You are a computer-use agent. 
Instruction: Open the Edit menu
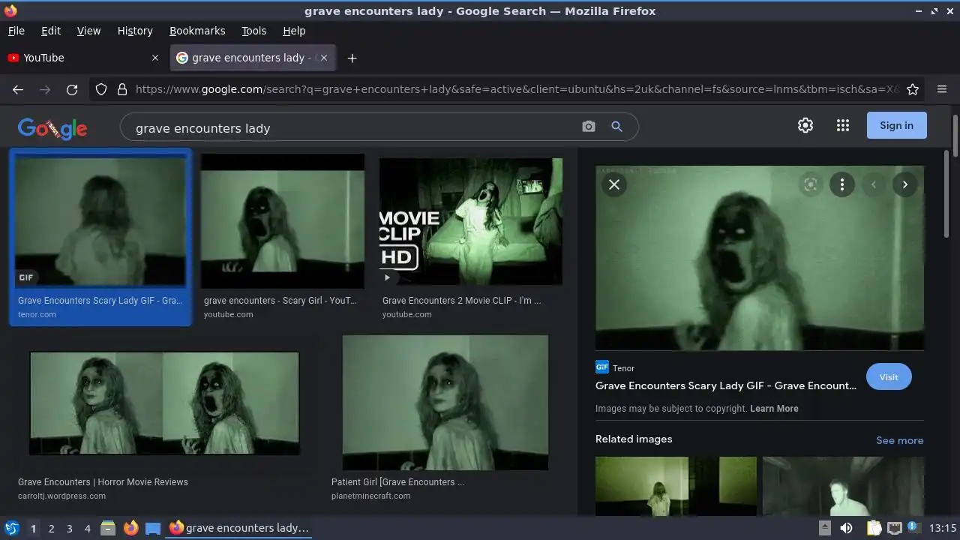(x=51, y=31)
